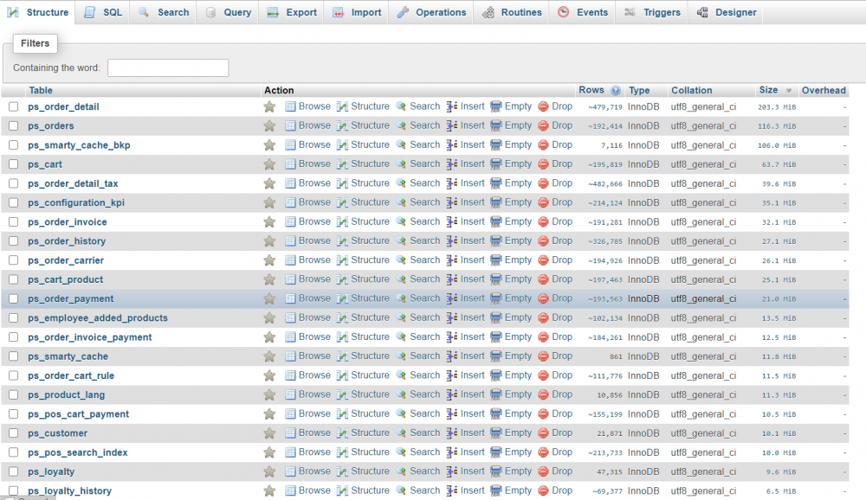
Task: Focus the 'Containing the word' filter field
Action: coord(168,67)
